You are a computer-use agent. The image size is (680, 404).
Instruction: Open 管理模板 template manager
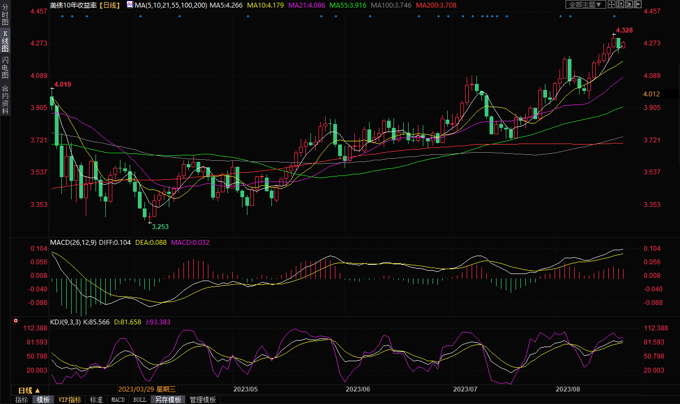tap(202, 400)
